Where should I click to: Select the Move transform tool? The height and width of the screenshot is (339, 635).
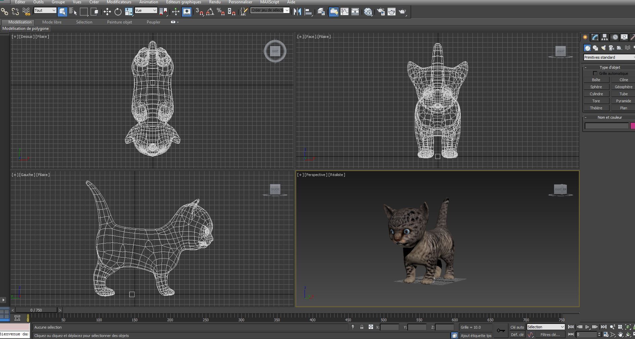[107, 12]
